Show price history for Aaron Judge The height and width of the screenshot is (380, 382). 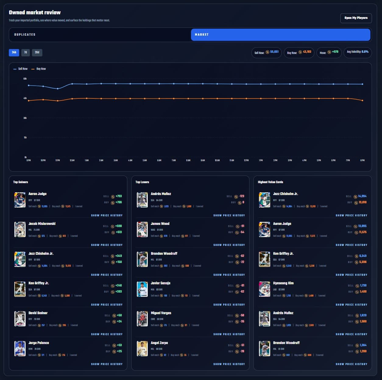[x=106, y=215]
